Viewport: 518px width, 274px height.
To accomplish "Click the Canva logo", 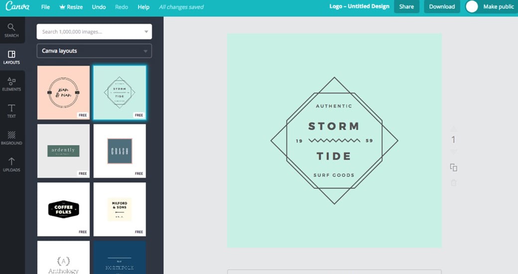I will [x=17, y=6].
